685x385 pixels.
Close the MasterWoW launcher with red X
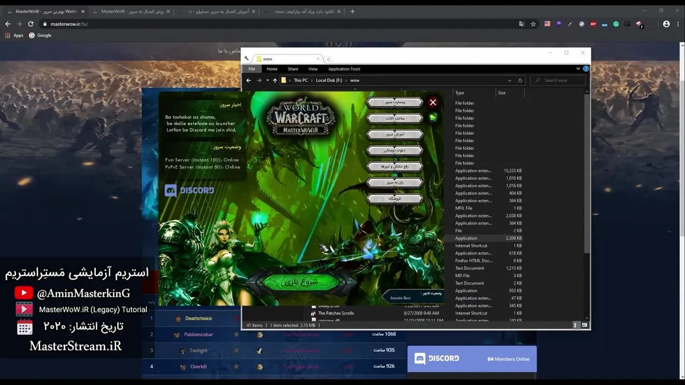(433, 102)
